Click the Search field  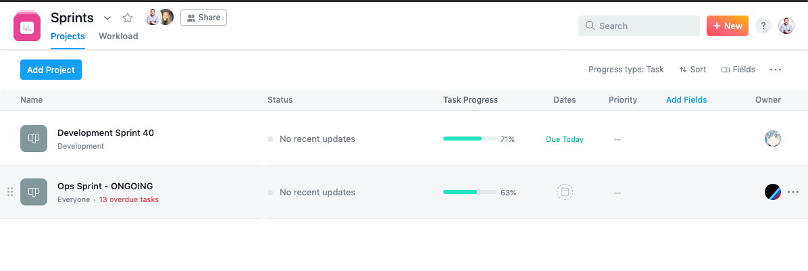click(638, 26)
